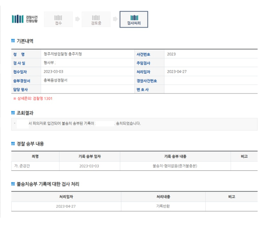Image resolution: width=260 pixels, height=235 pixels.
Task: Click the 기록반환 처리내용 cell
Action: (162, 206)
